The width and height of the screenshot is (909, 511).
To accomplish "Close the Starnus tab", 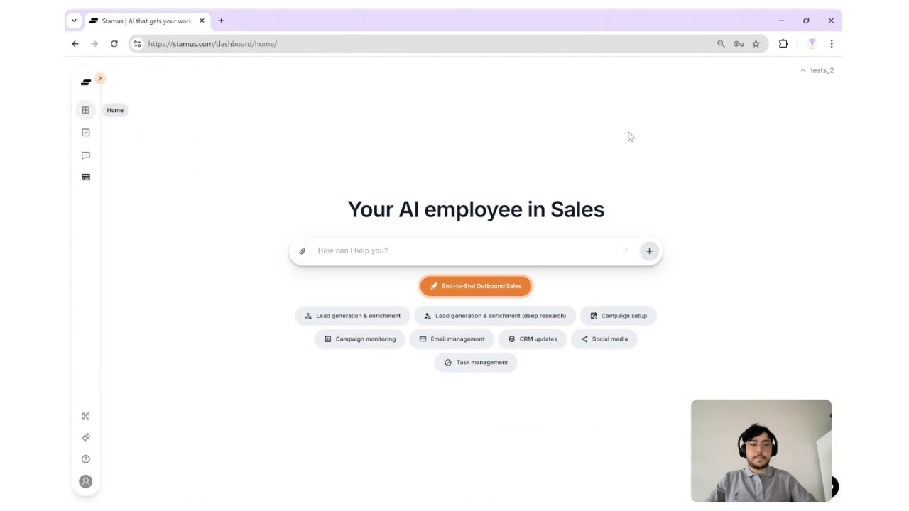I will (202, 21).
